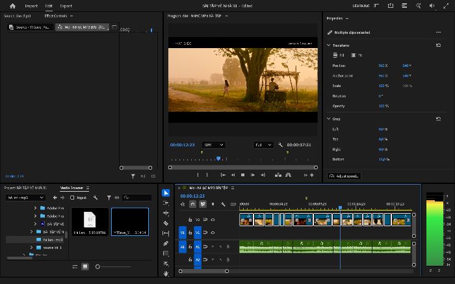The image size is (455, 284).
Task: Open Program Monitor settings wrench
Action: coord(280,145)
